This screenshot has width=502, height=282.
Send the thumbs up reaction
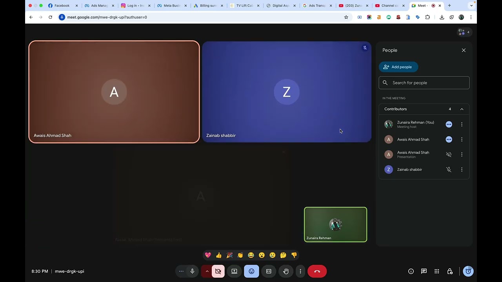(218, 255)
